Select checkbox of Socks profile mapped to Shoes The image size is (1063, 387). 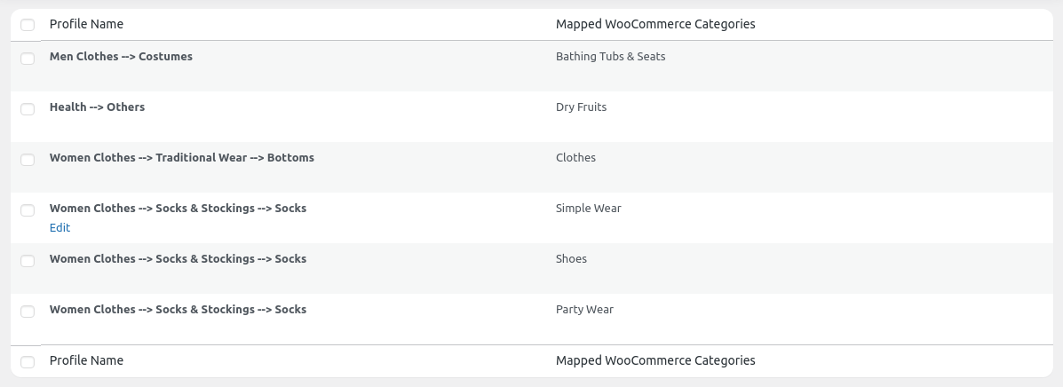[28, 261]
